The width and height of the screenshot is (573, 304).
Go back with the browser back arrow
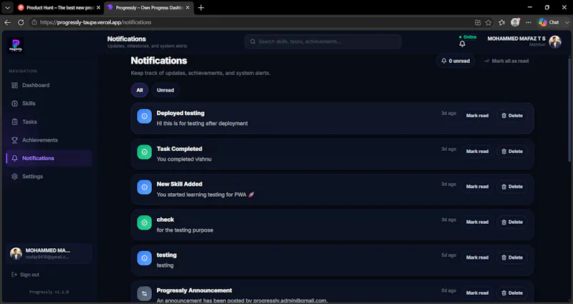(x=7, y=22)
